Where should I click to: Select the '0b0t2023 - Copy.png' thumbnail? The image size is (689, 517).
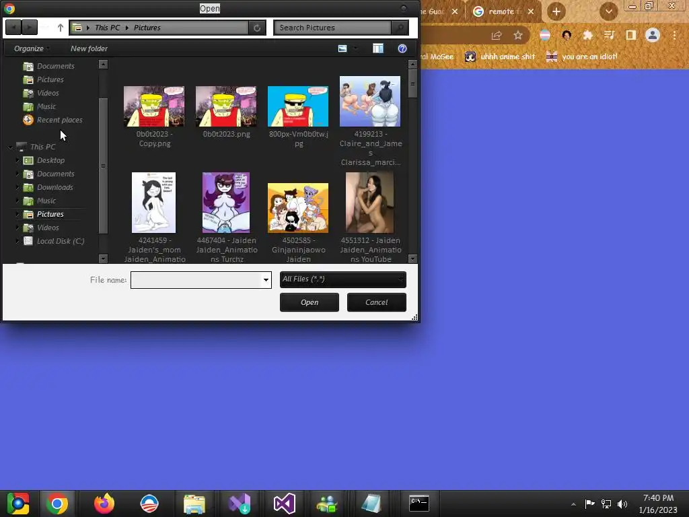154,106
